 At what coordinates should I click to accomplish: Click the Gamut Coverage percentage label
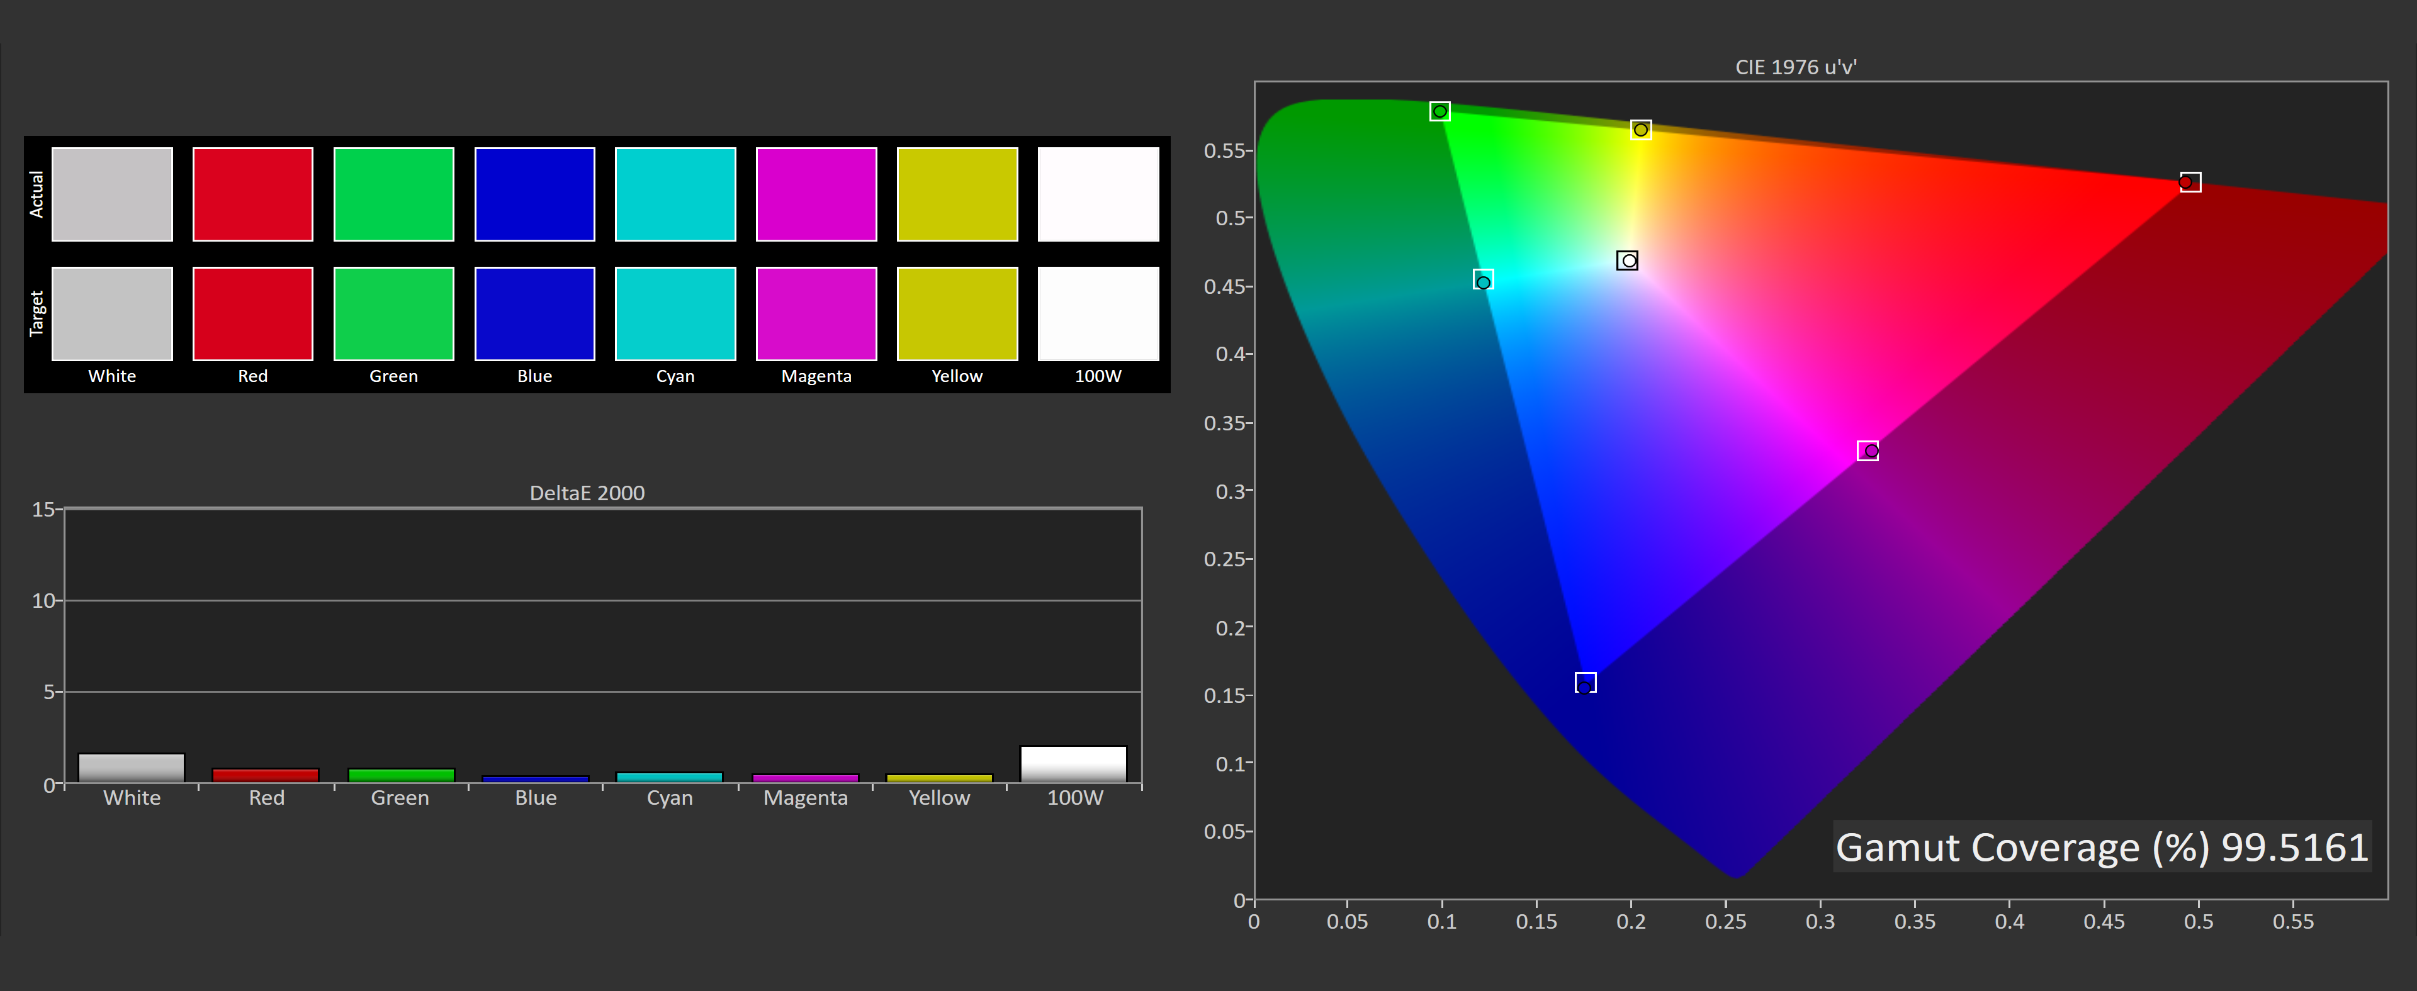2101,848
